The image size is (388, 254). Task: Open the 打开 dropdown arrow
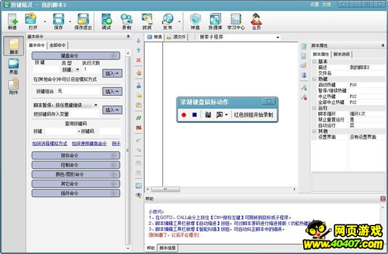click(x=45, y=22)
